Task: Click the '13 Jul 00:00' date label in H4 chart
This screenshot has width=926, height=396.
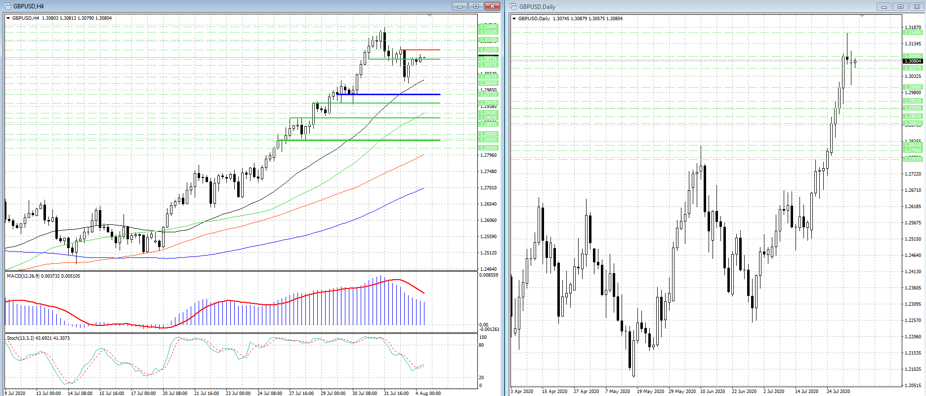Action: (48, 393)
